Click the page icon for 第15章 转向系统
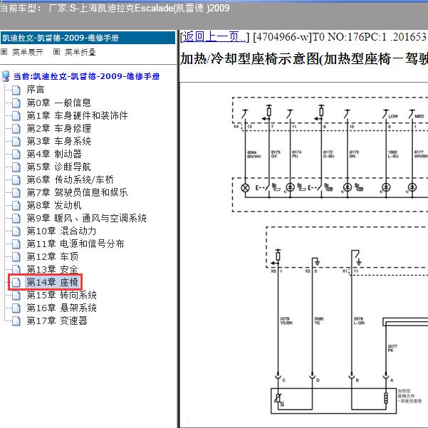Viewport: 428px width, 428px height. pos(16,296)
